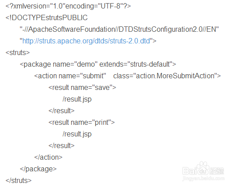The height and width of the screenshot is (187, 238).
Task: Click the package name="demo" line
Action: pyautogui.click(x=98, y=64)
